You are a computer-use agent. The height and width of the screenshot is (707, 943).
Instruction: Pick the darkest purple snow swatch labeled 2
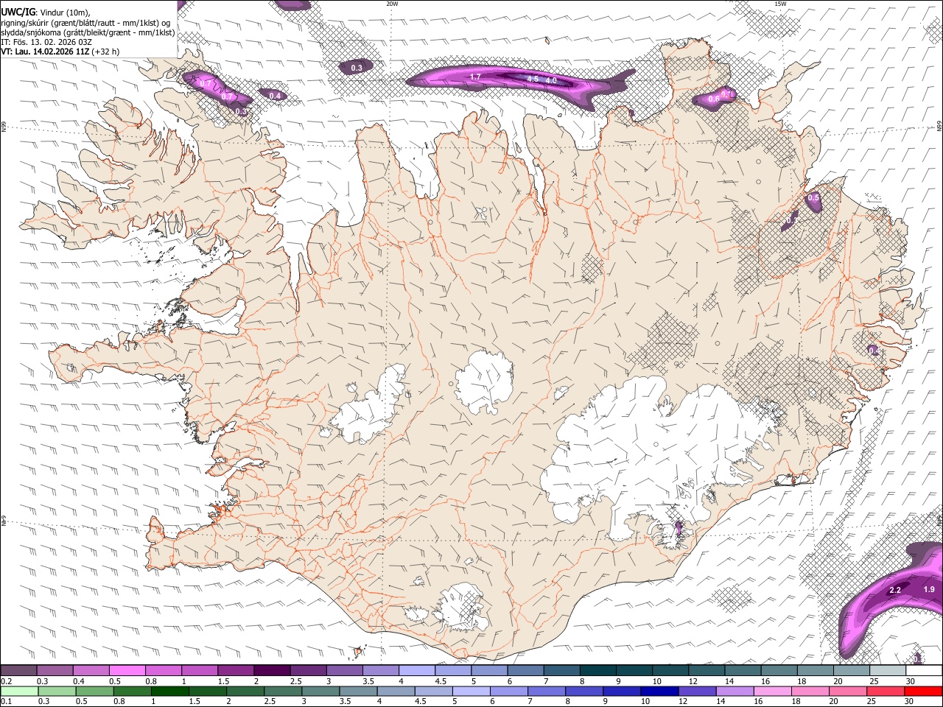pyautogui.click(x=271, y=671)
